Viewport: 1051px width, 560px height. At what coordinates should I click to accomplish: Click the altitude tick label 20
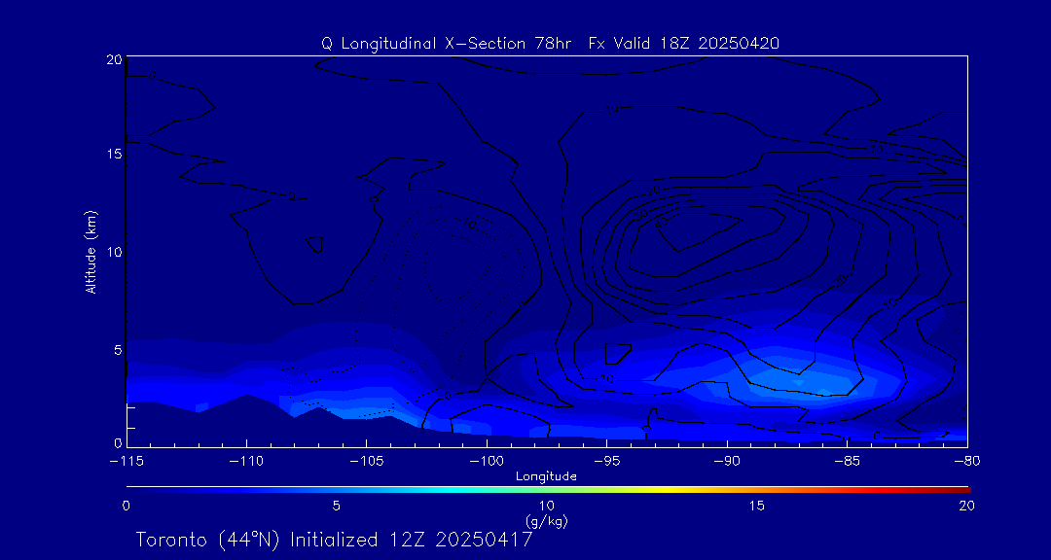pos(113,59)
